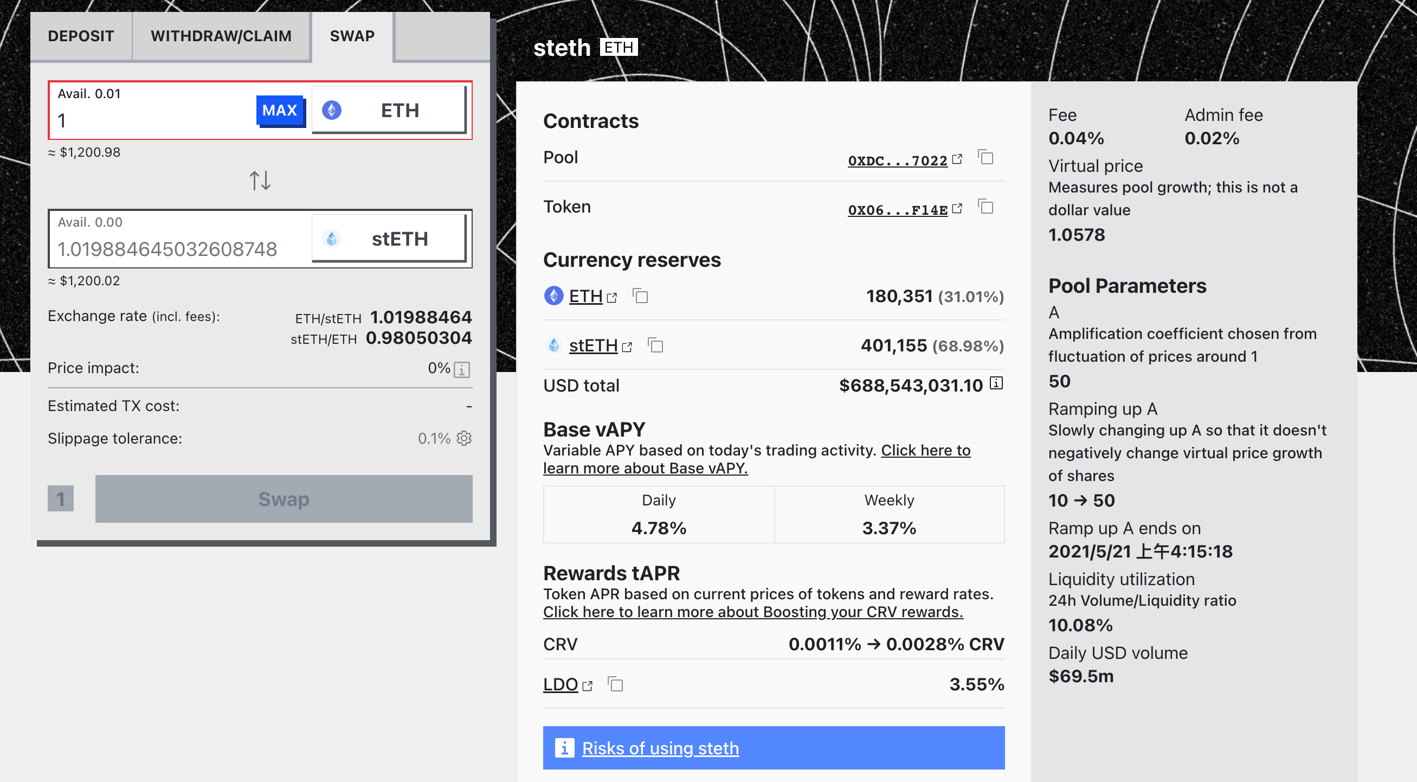
Task: Click the USD total info icon
Action: click(x=996, y=383)
